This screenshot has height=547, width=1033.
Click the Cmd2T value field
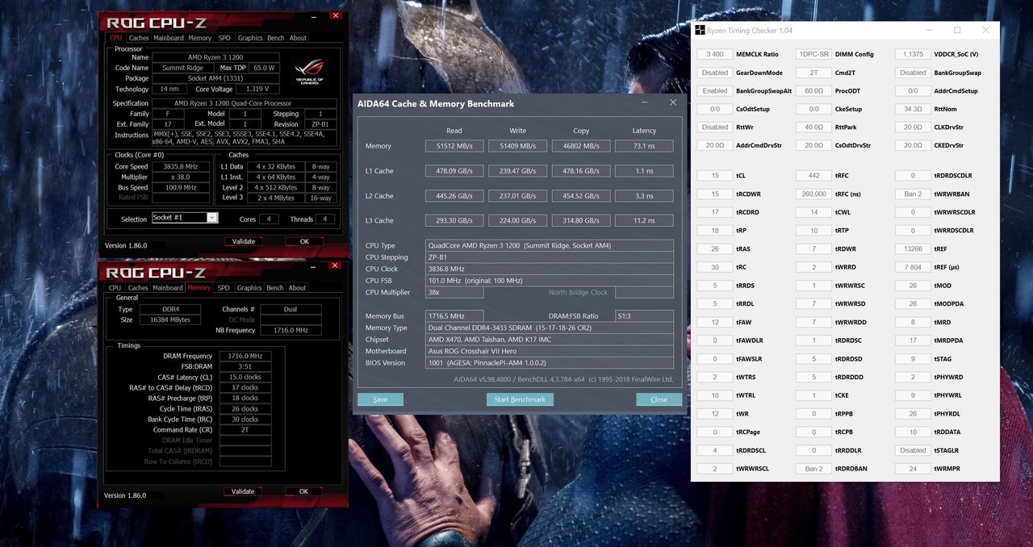(x=813, y=73)
